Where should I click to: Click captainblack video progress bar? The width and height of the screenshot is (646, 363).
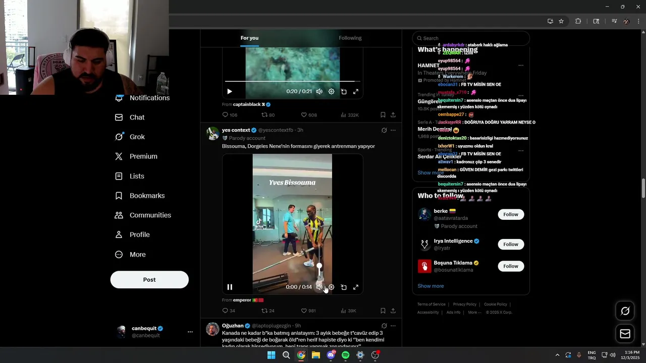[292, 81]
